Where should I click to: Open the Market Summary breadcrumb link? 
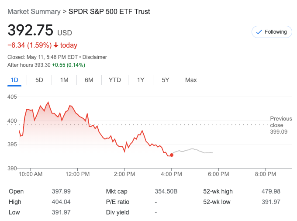coord(34,11)
